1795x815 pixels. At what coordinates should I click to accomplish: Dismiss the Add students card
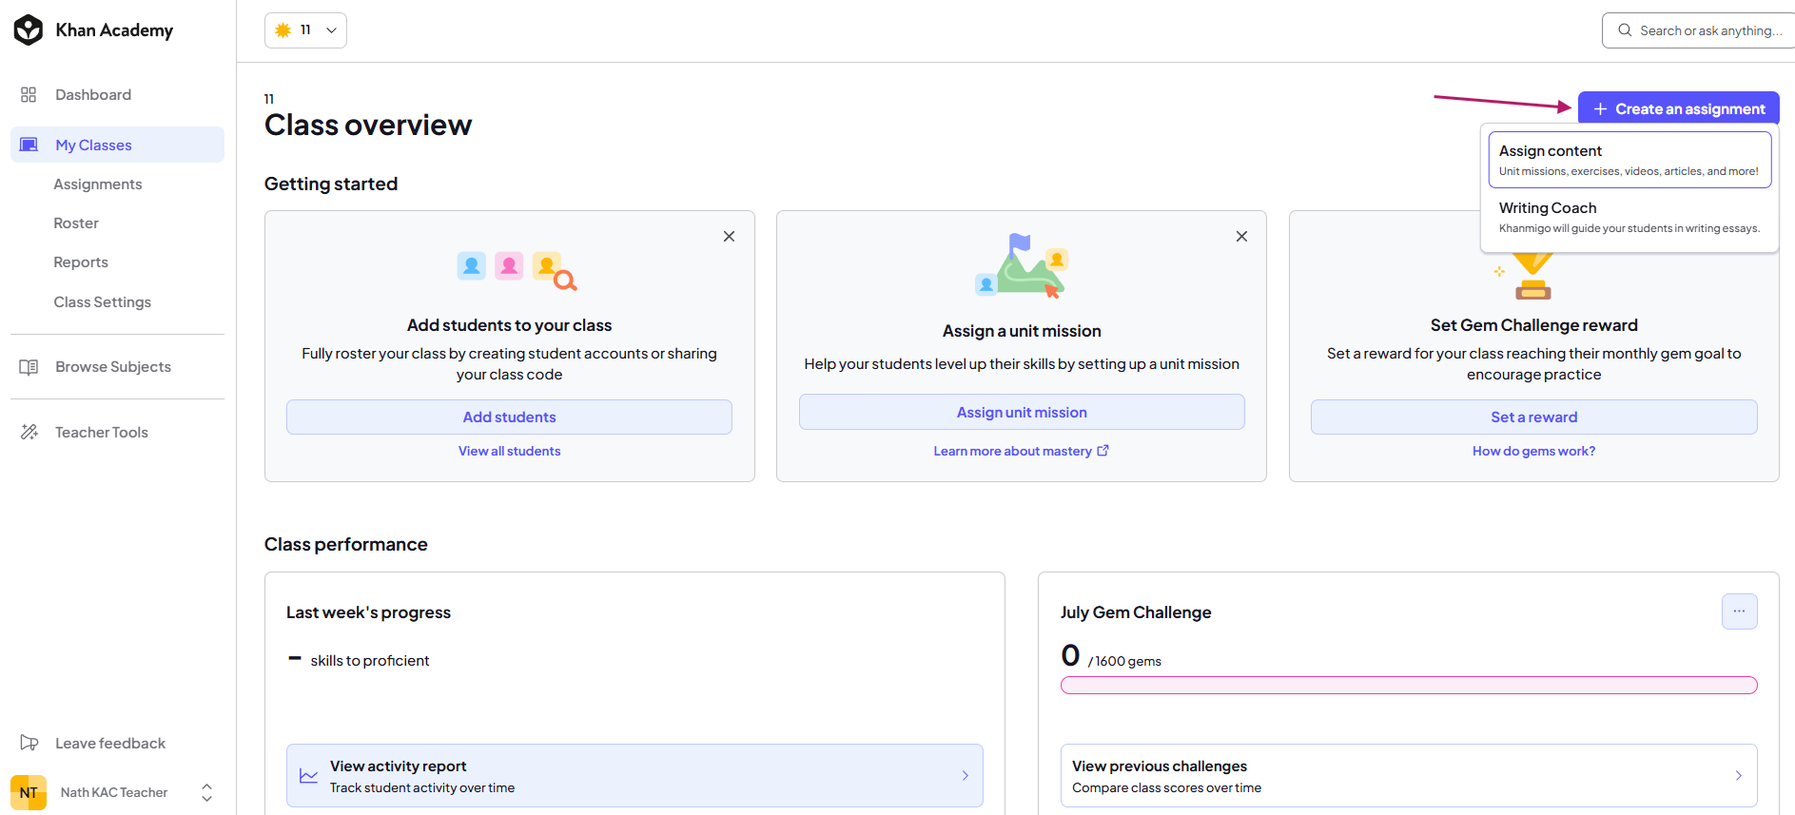point(729,236)
